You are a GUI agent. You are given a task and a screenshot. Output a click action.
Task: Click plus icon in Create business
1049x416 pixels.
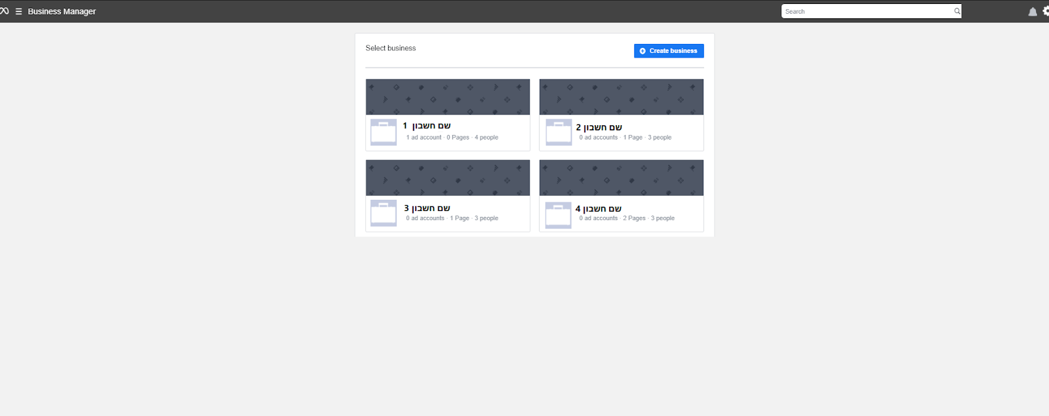pyautogui.click(x=643, y=51)
